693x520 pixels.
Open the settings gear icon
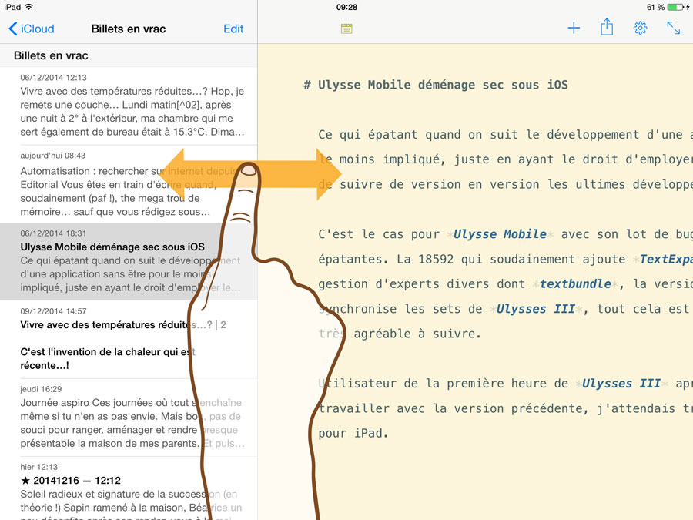[640, 29]
